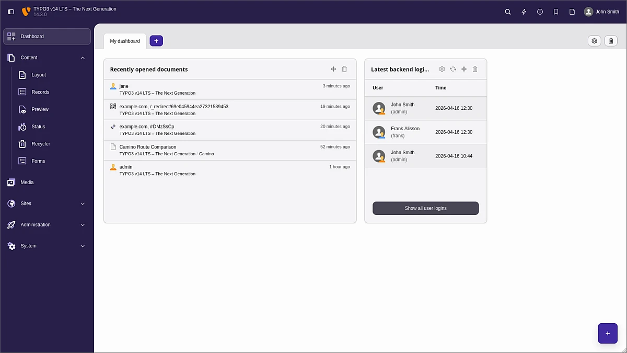The width and height of the screenshot is (627, 353).
Task: Open the bookmarks icon in top bar
Action: tap(556, 12)
